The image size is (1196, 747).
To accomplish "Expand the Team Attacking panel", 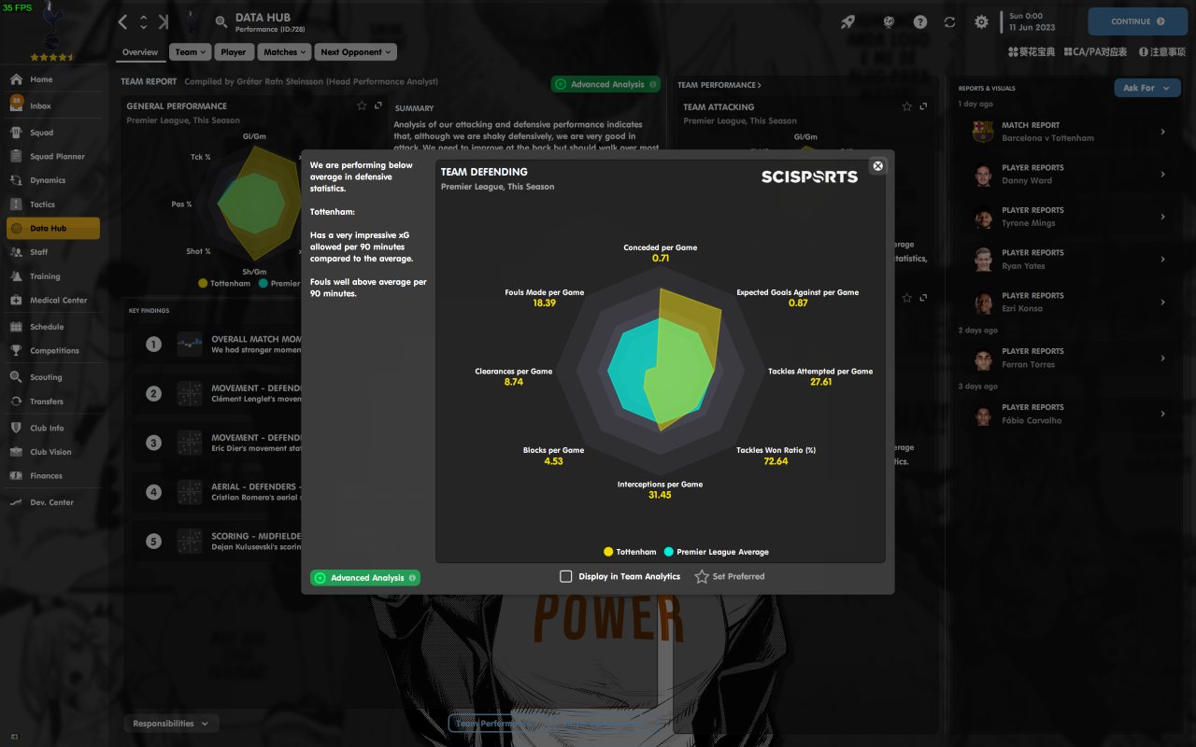I will click(923, 106).
